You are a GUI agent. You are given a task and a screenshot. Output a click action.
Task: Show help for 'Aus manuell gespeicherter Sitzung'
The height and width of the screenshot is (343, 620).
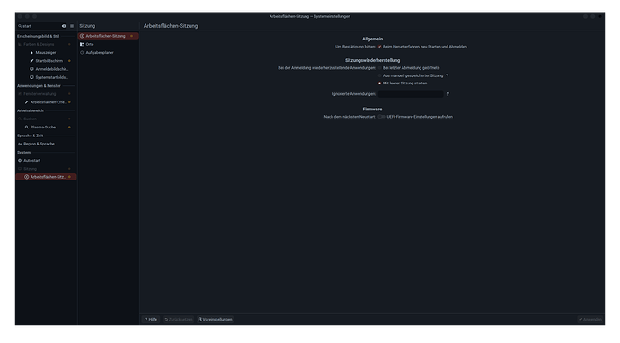coord(447,75)
